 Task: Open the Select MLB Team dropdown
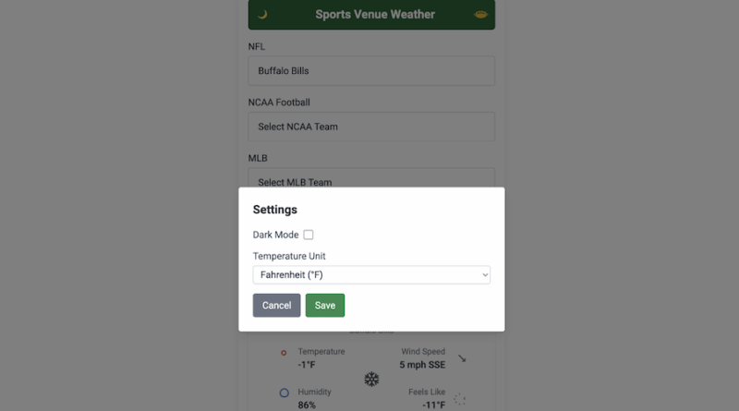[371, 178]
